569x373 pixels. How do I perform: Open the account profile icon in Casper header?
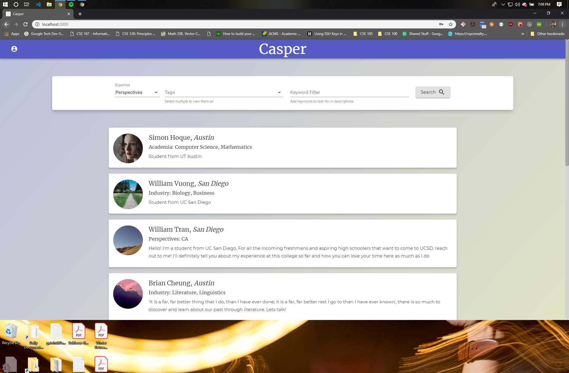click(14, 49)
